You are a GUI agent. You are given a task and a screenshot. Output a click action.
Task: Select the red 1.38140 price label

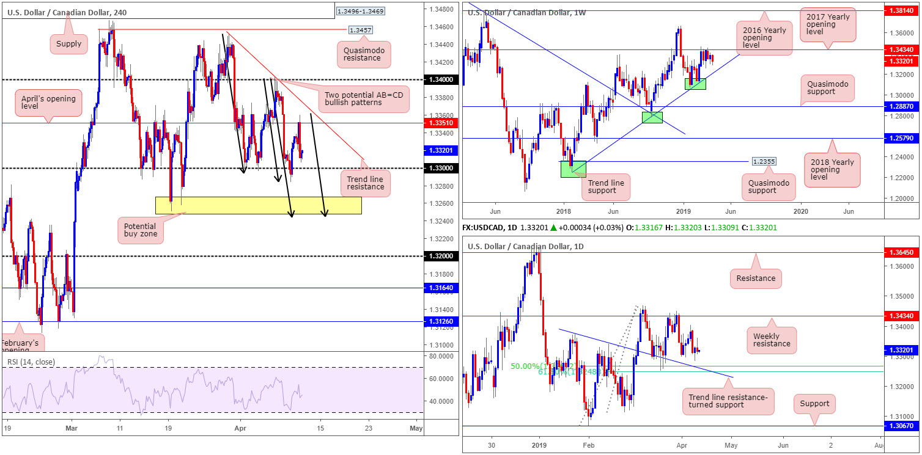(901, 11)
